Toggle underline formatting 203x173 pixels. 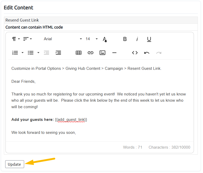[x=149, y=39]
